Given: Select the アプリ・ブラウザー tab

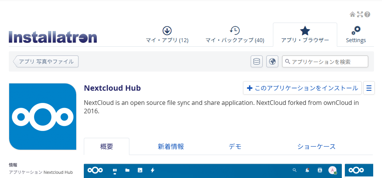Looking at the screenshot, I should pos(305,34).
